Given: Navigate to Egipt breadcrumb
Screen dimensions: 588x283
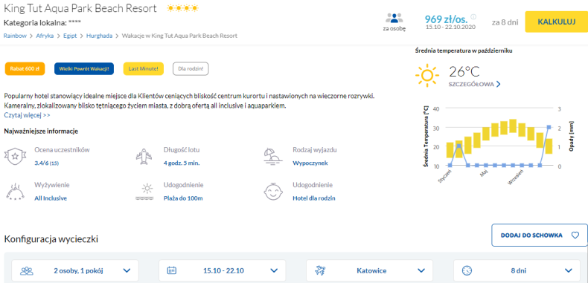Looking at the screenshot, I should pos(70,36).
